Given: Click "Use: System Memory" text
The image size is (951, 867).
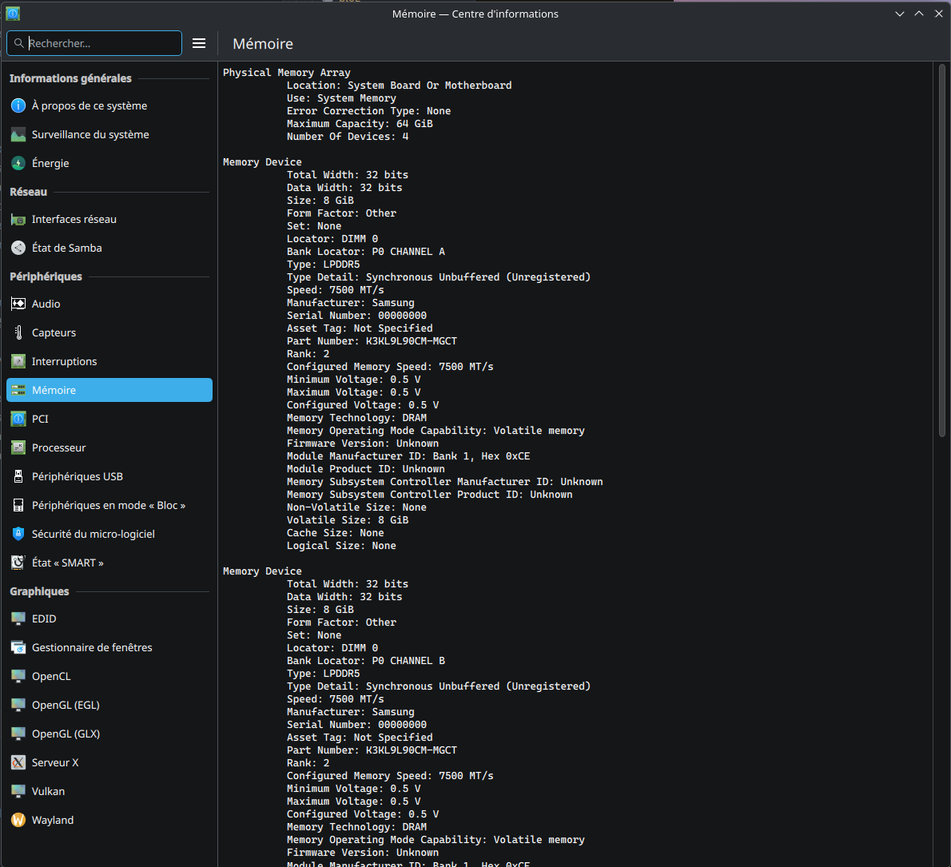Looking at the screenshot, I should [x=341, y=98].
